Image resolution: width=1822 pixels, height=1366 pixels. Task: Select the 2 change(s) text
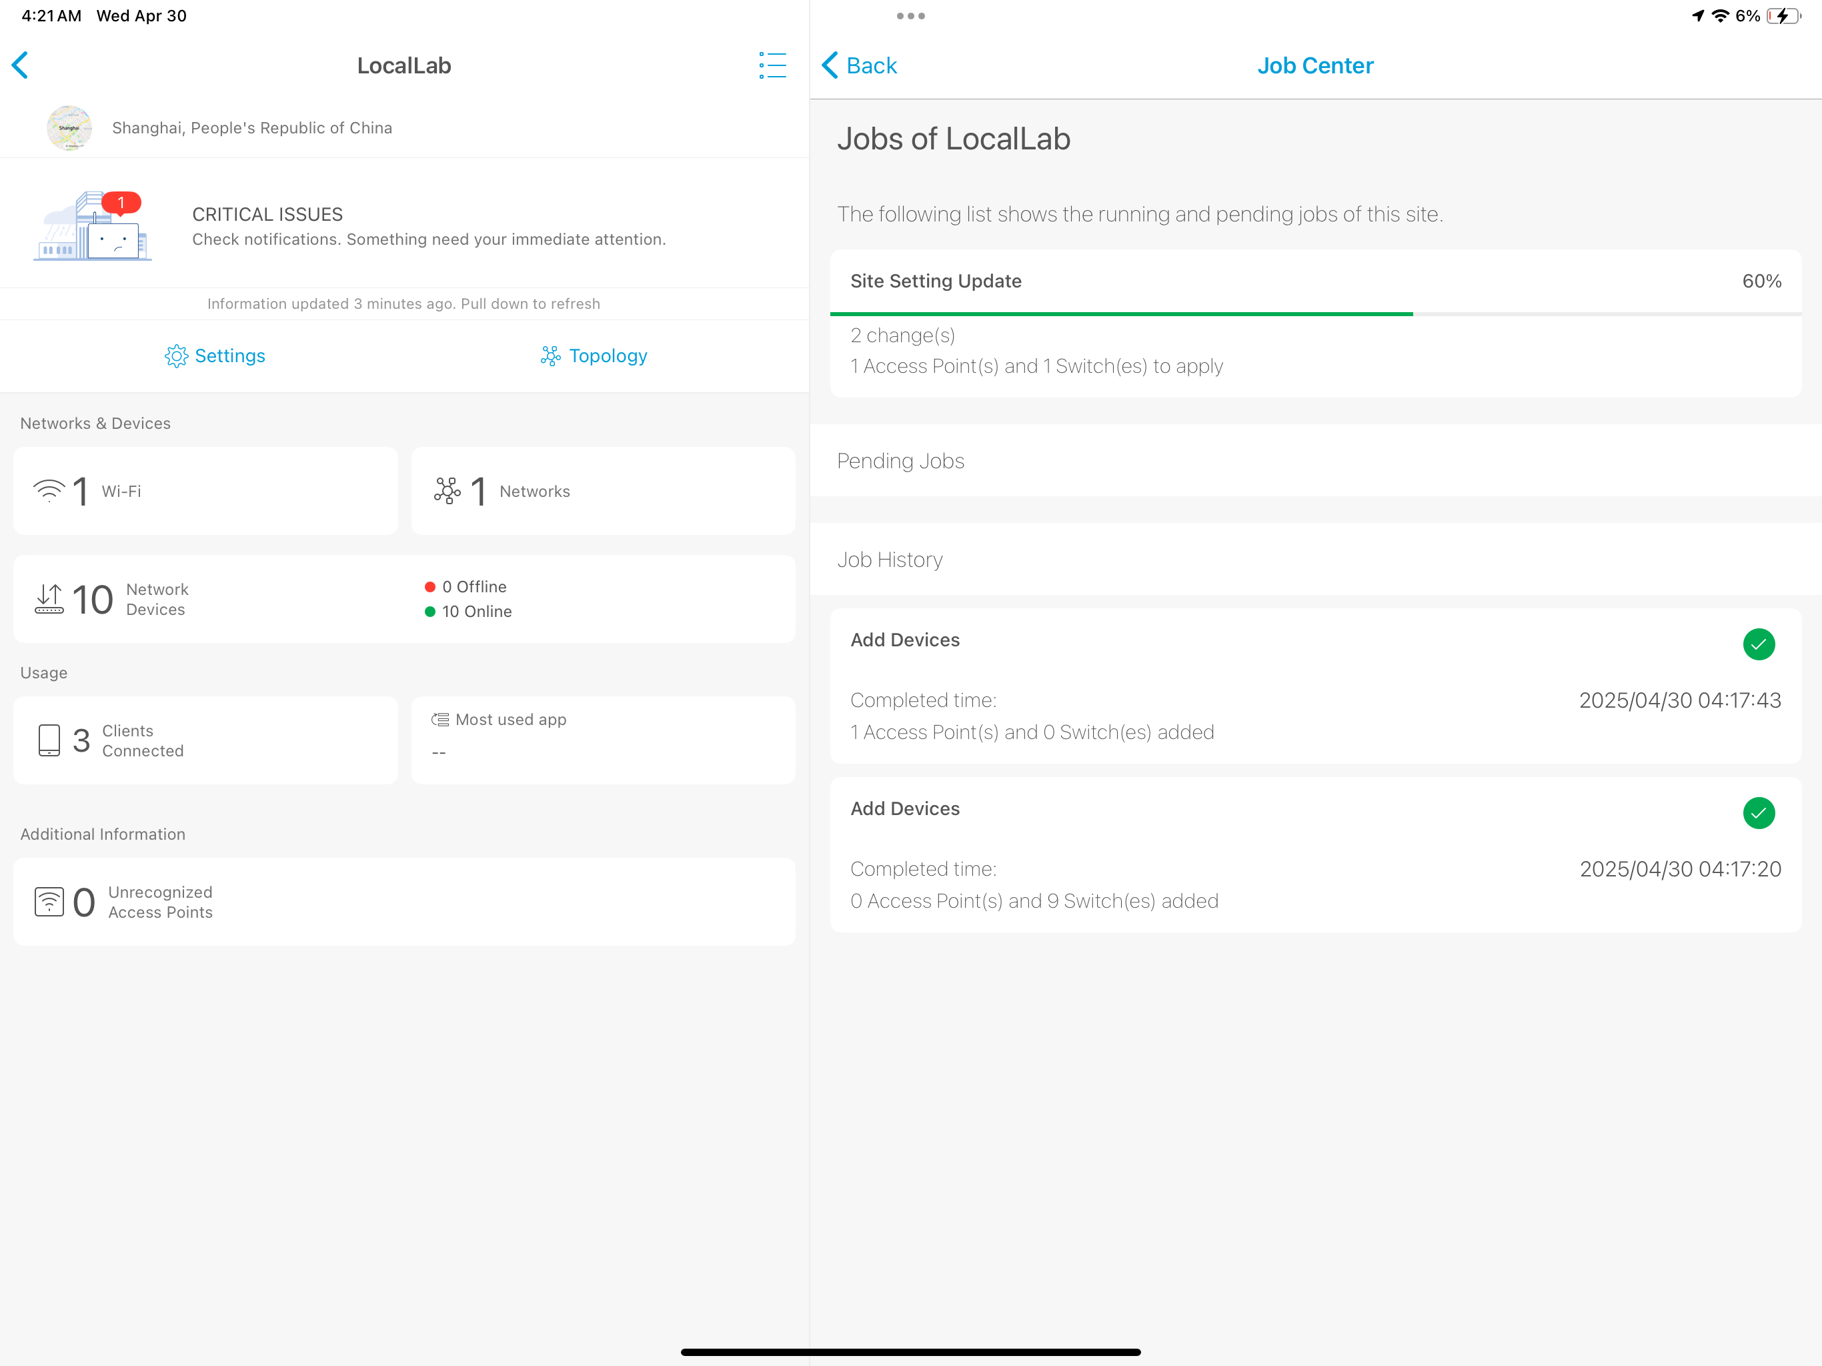[903, 335]
